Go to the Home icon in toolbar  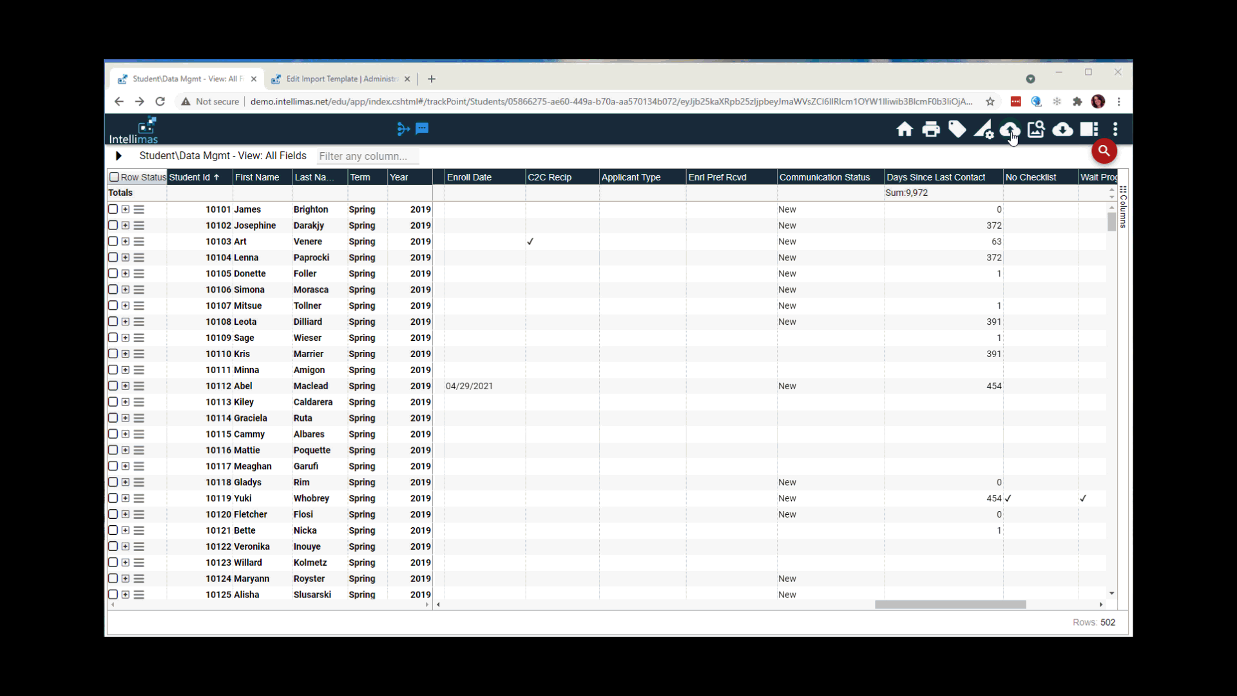pos(905,130)
